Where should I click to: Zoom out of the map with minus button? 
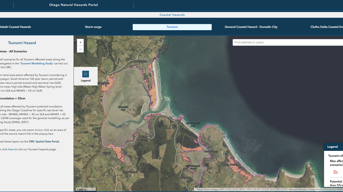tap(80, 49)
